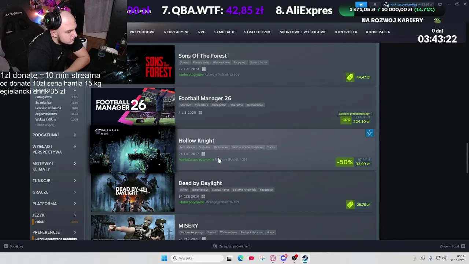Screen dimensions: 469x264
Task: Click the price tag icon for Sons Of The Forest
Action: [350, 77]
